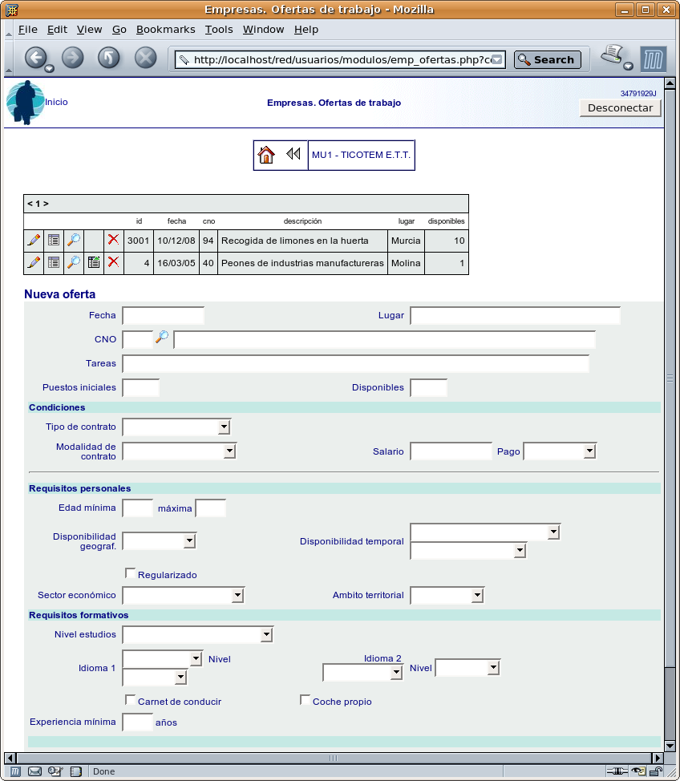This screenshot has width=680, height=781.
Task: Open the Idioma 2 language dropdown
Action: pyautogui.click(x=362, y=673)
